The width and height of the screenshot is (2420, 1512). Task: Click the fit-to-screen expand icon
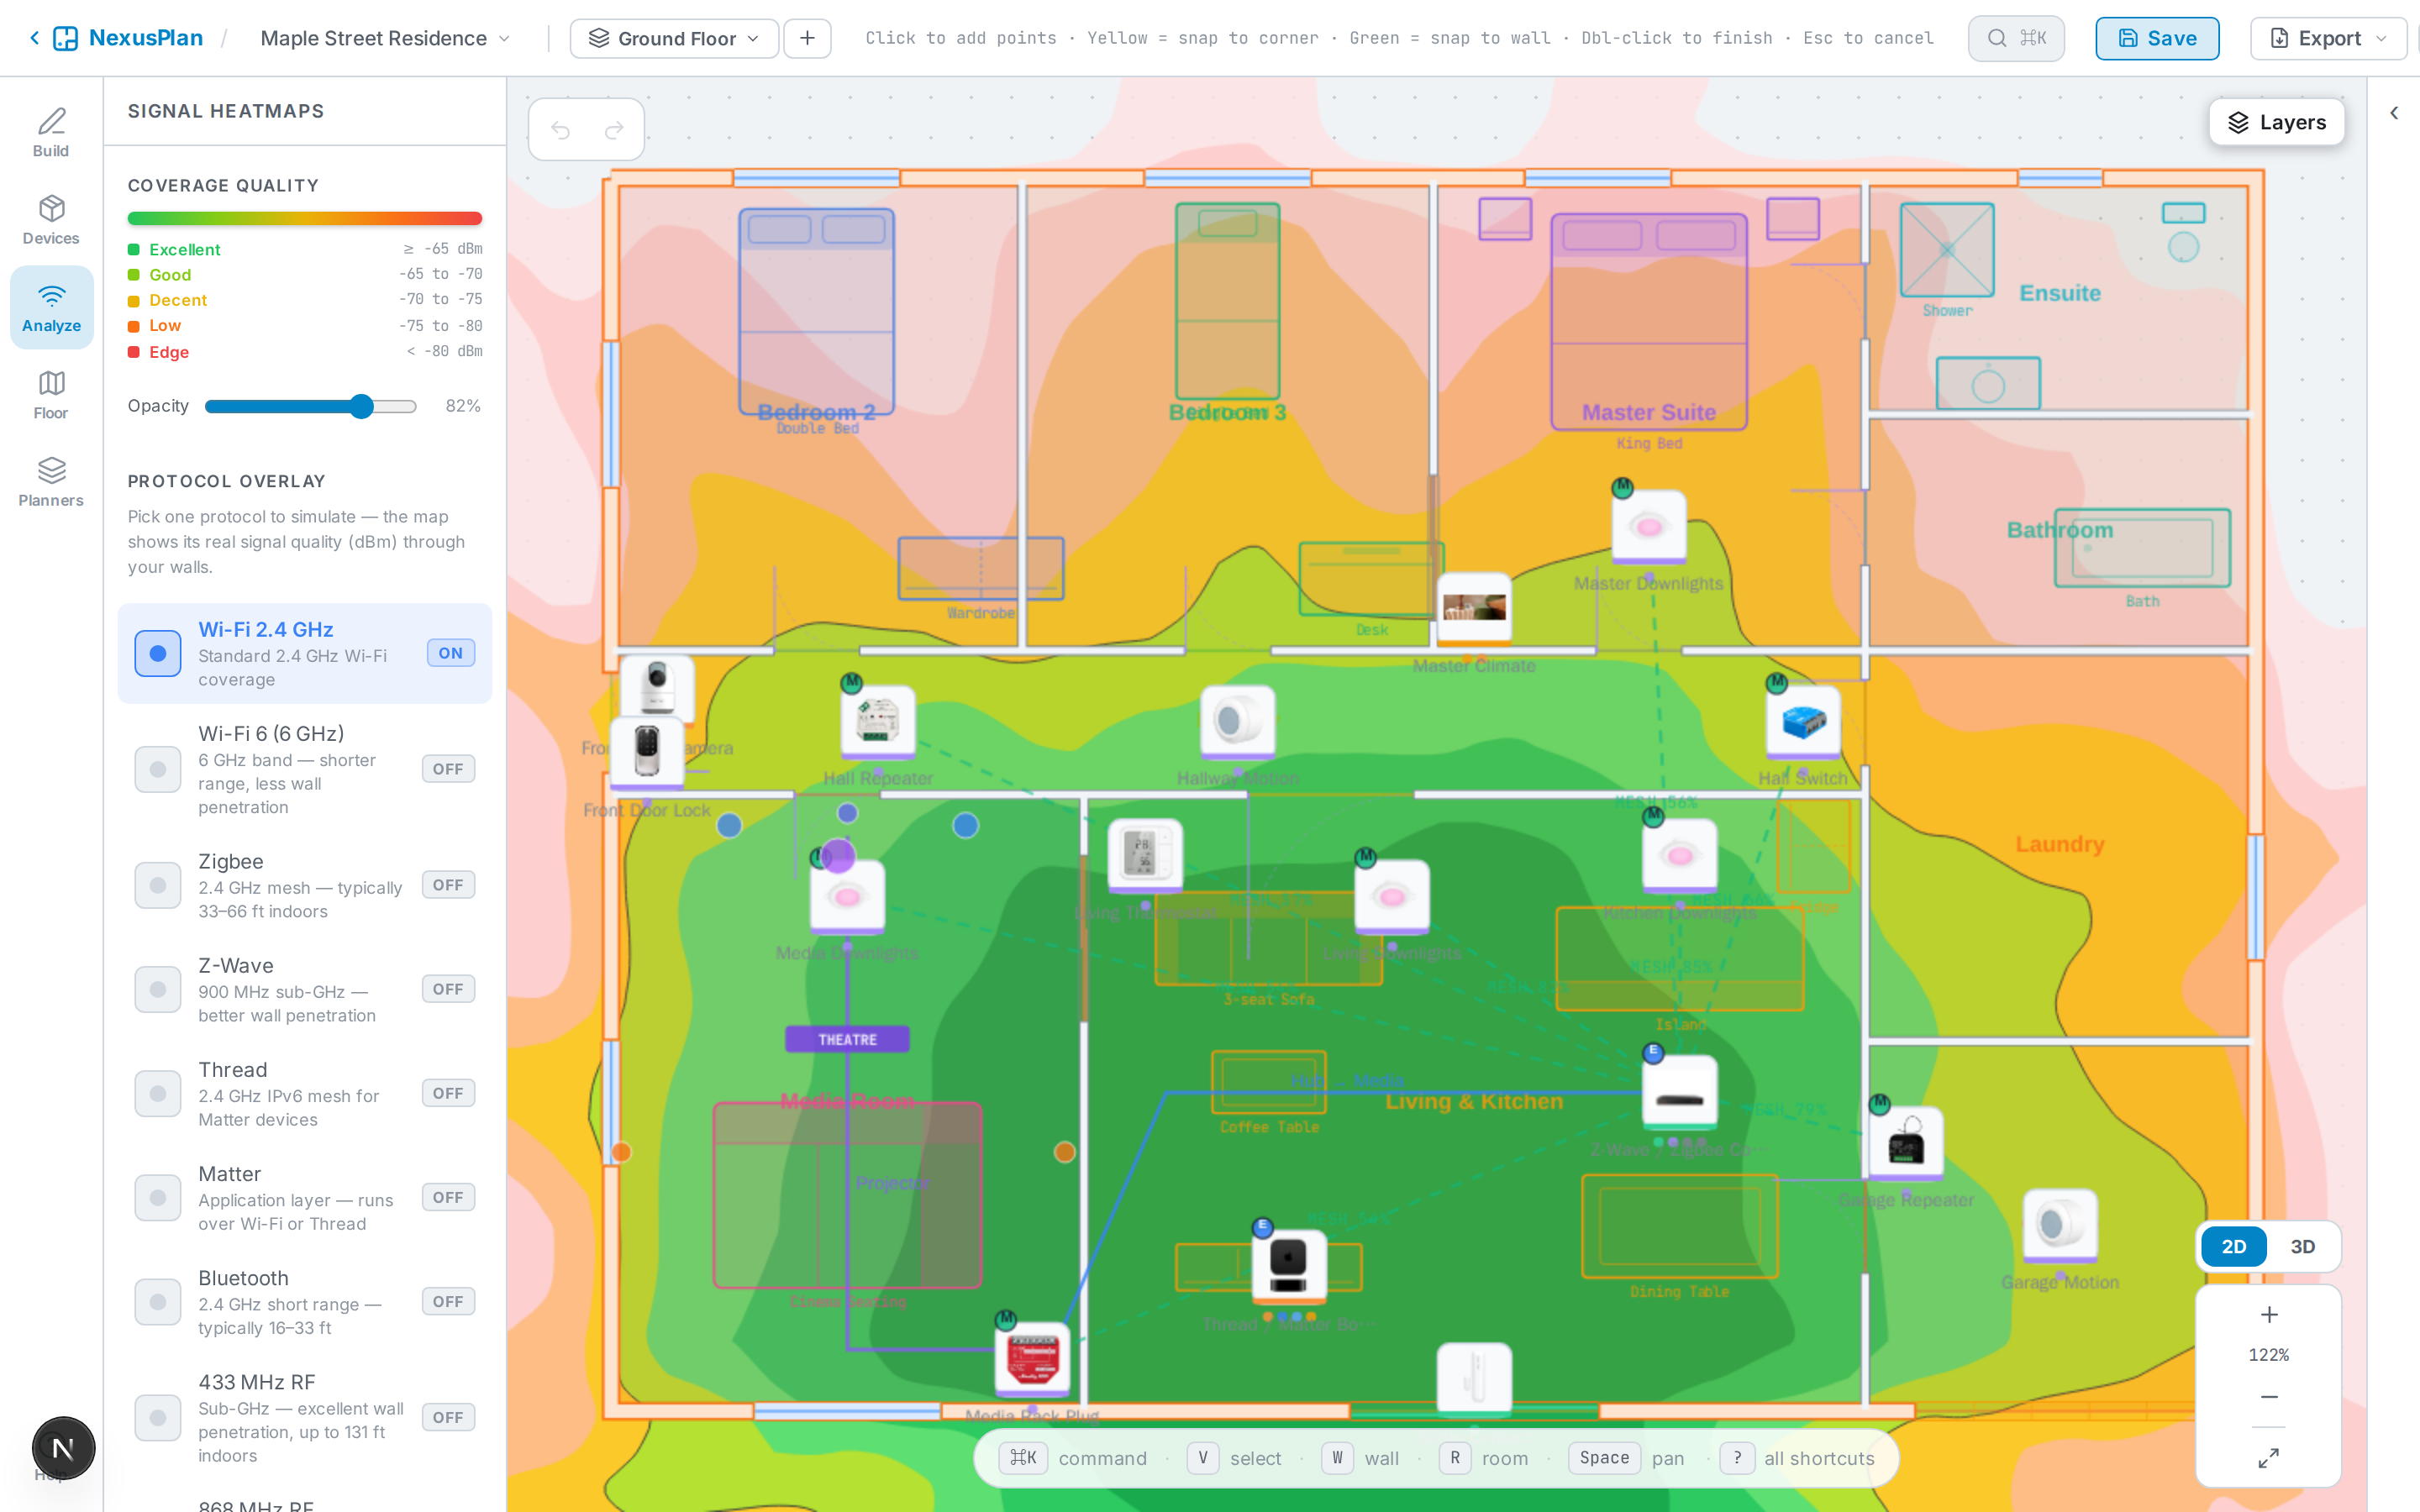pyautogui.click(x=2269, y=1458)
